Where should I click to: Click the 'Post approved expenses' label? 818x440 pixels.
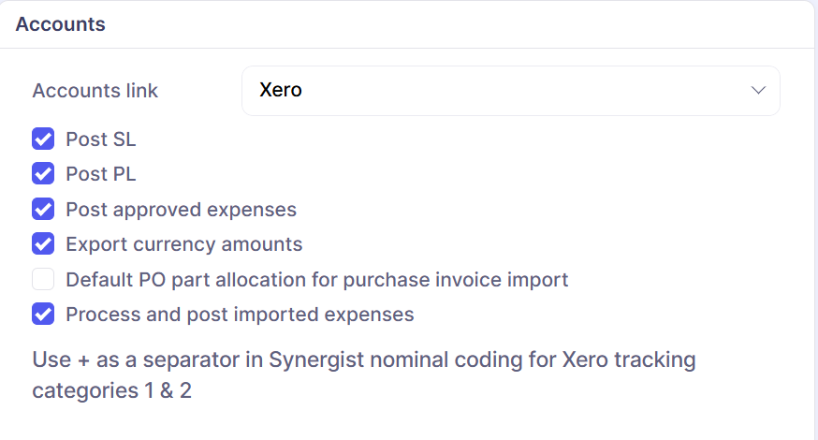pyautogui.click(x=181, y=209)
